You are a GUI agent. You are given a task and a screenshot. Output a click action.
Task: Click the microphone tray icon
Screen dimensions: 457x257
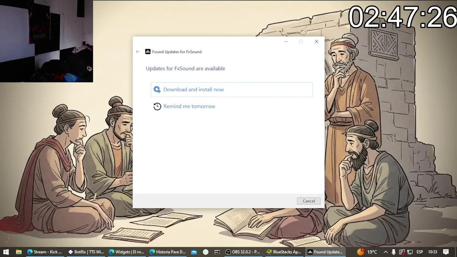393,252
